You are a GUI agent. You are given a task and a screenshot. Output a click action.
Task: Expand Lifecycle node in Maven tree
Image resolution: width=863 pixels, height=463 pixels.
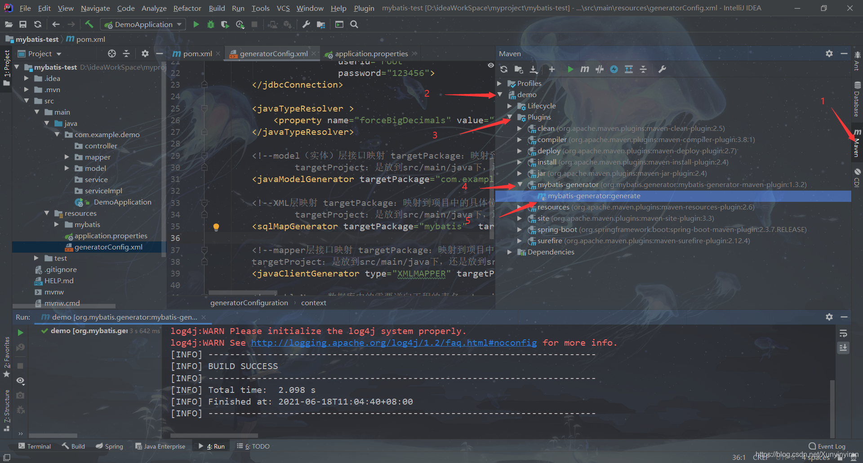[x=510, y=106]
